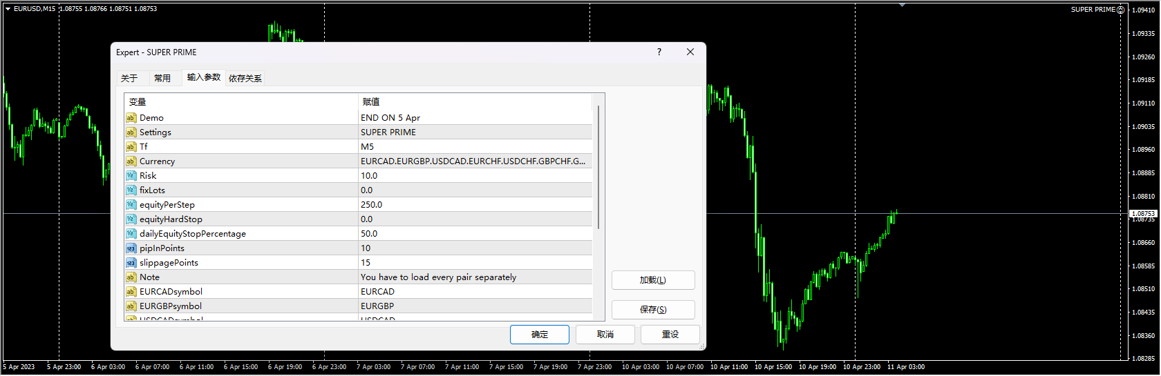1161x376 pixels.
Task: Click the 10 Apr 15:00 time axis label
Action: (773, 367)
